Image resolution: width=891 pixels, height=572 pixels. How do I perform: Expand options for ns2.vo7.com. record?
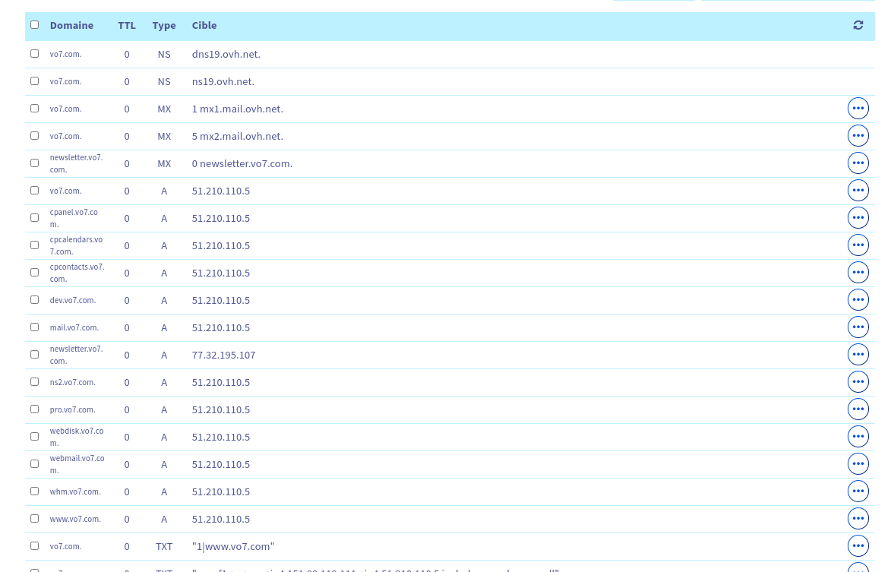[x=858, y=382]
